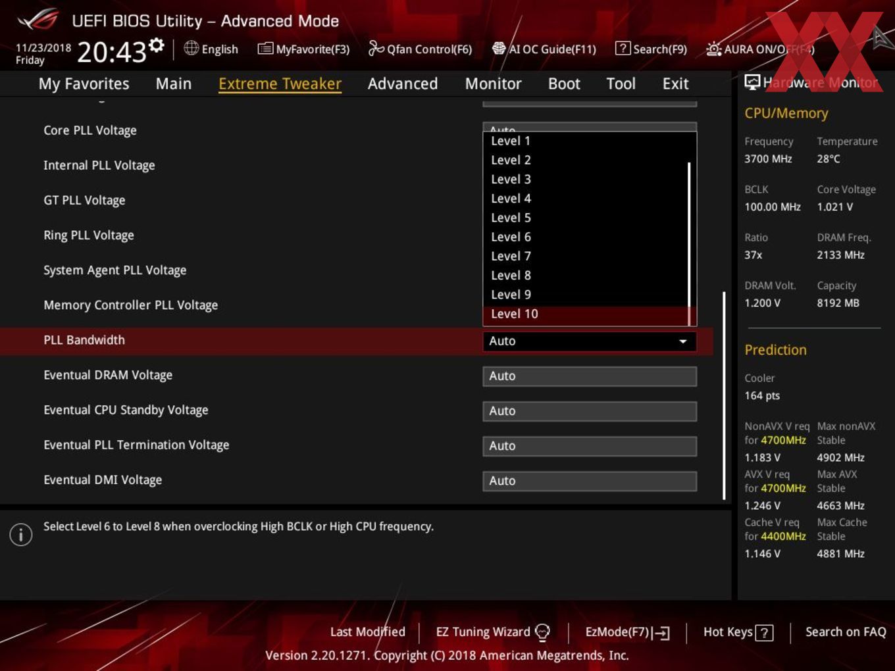895x671 pixels.
Task: Click the dropdown list scrollbar
Action: point(690,243)
